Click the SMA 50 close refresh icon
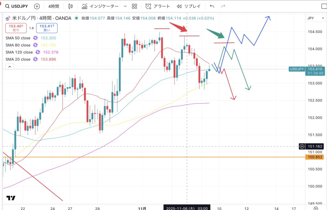Screen dimensions: 327x210 point(36,38)
